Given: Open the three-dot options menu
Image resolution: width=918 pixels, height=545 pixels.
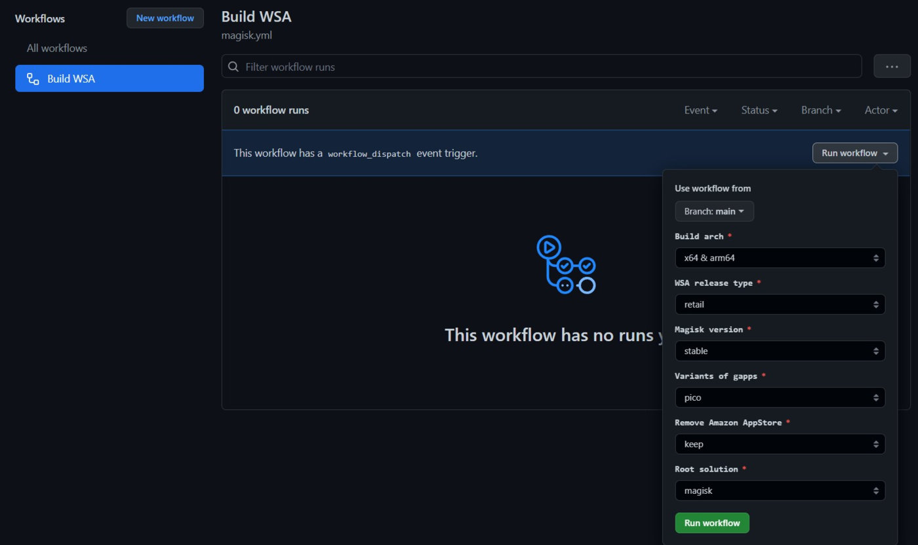Looking at the screenshot, I should coord(892,66).
